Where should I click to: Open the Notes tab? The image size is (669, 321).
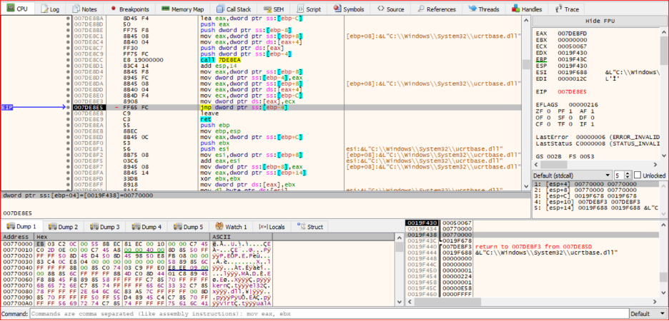pos(85,9)
